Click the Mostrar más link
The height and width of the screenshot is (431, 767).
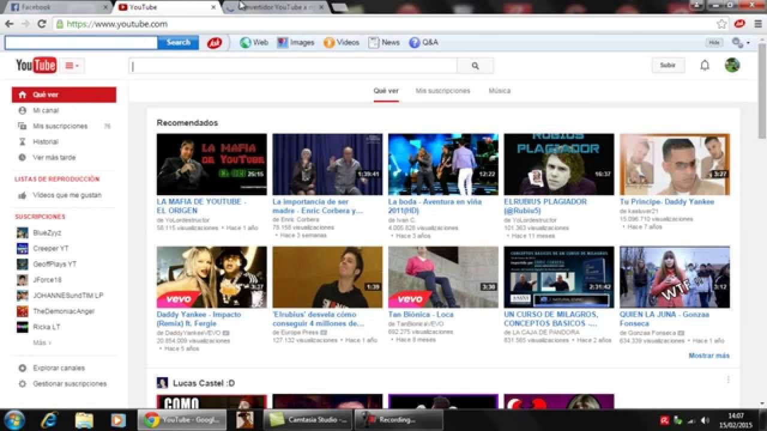pyautogui.click(x=709, y=356)
